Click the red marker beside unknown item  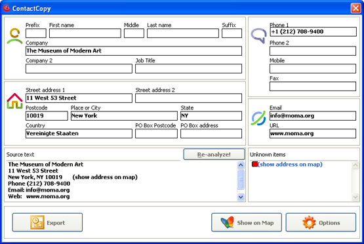click(x=254, y=164)
